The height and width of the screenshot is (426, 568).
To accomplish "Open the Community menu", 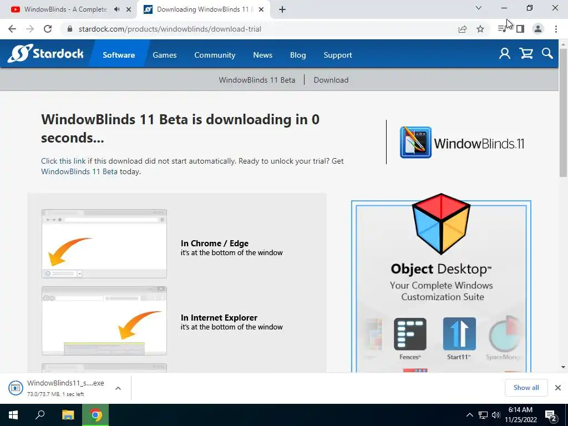I will [x=215, y=55].
